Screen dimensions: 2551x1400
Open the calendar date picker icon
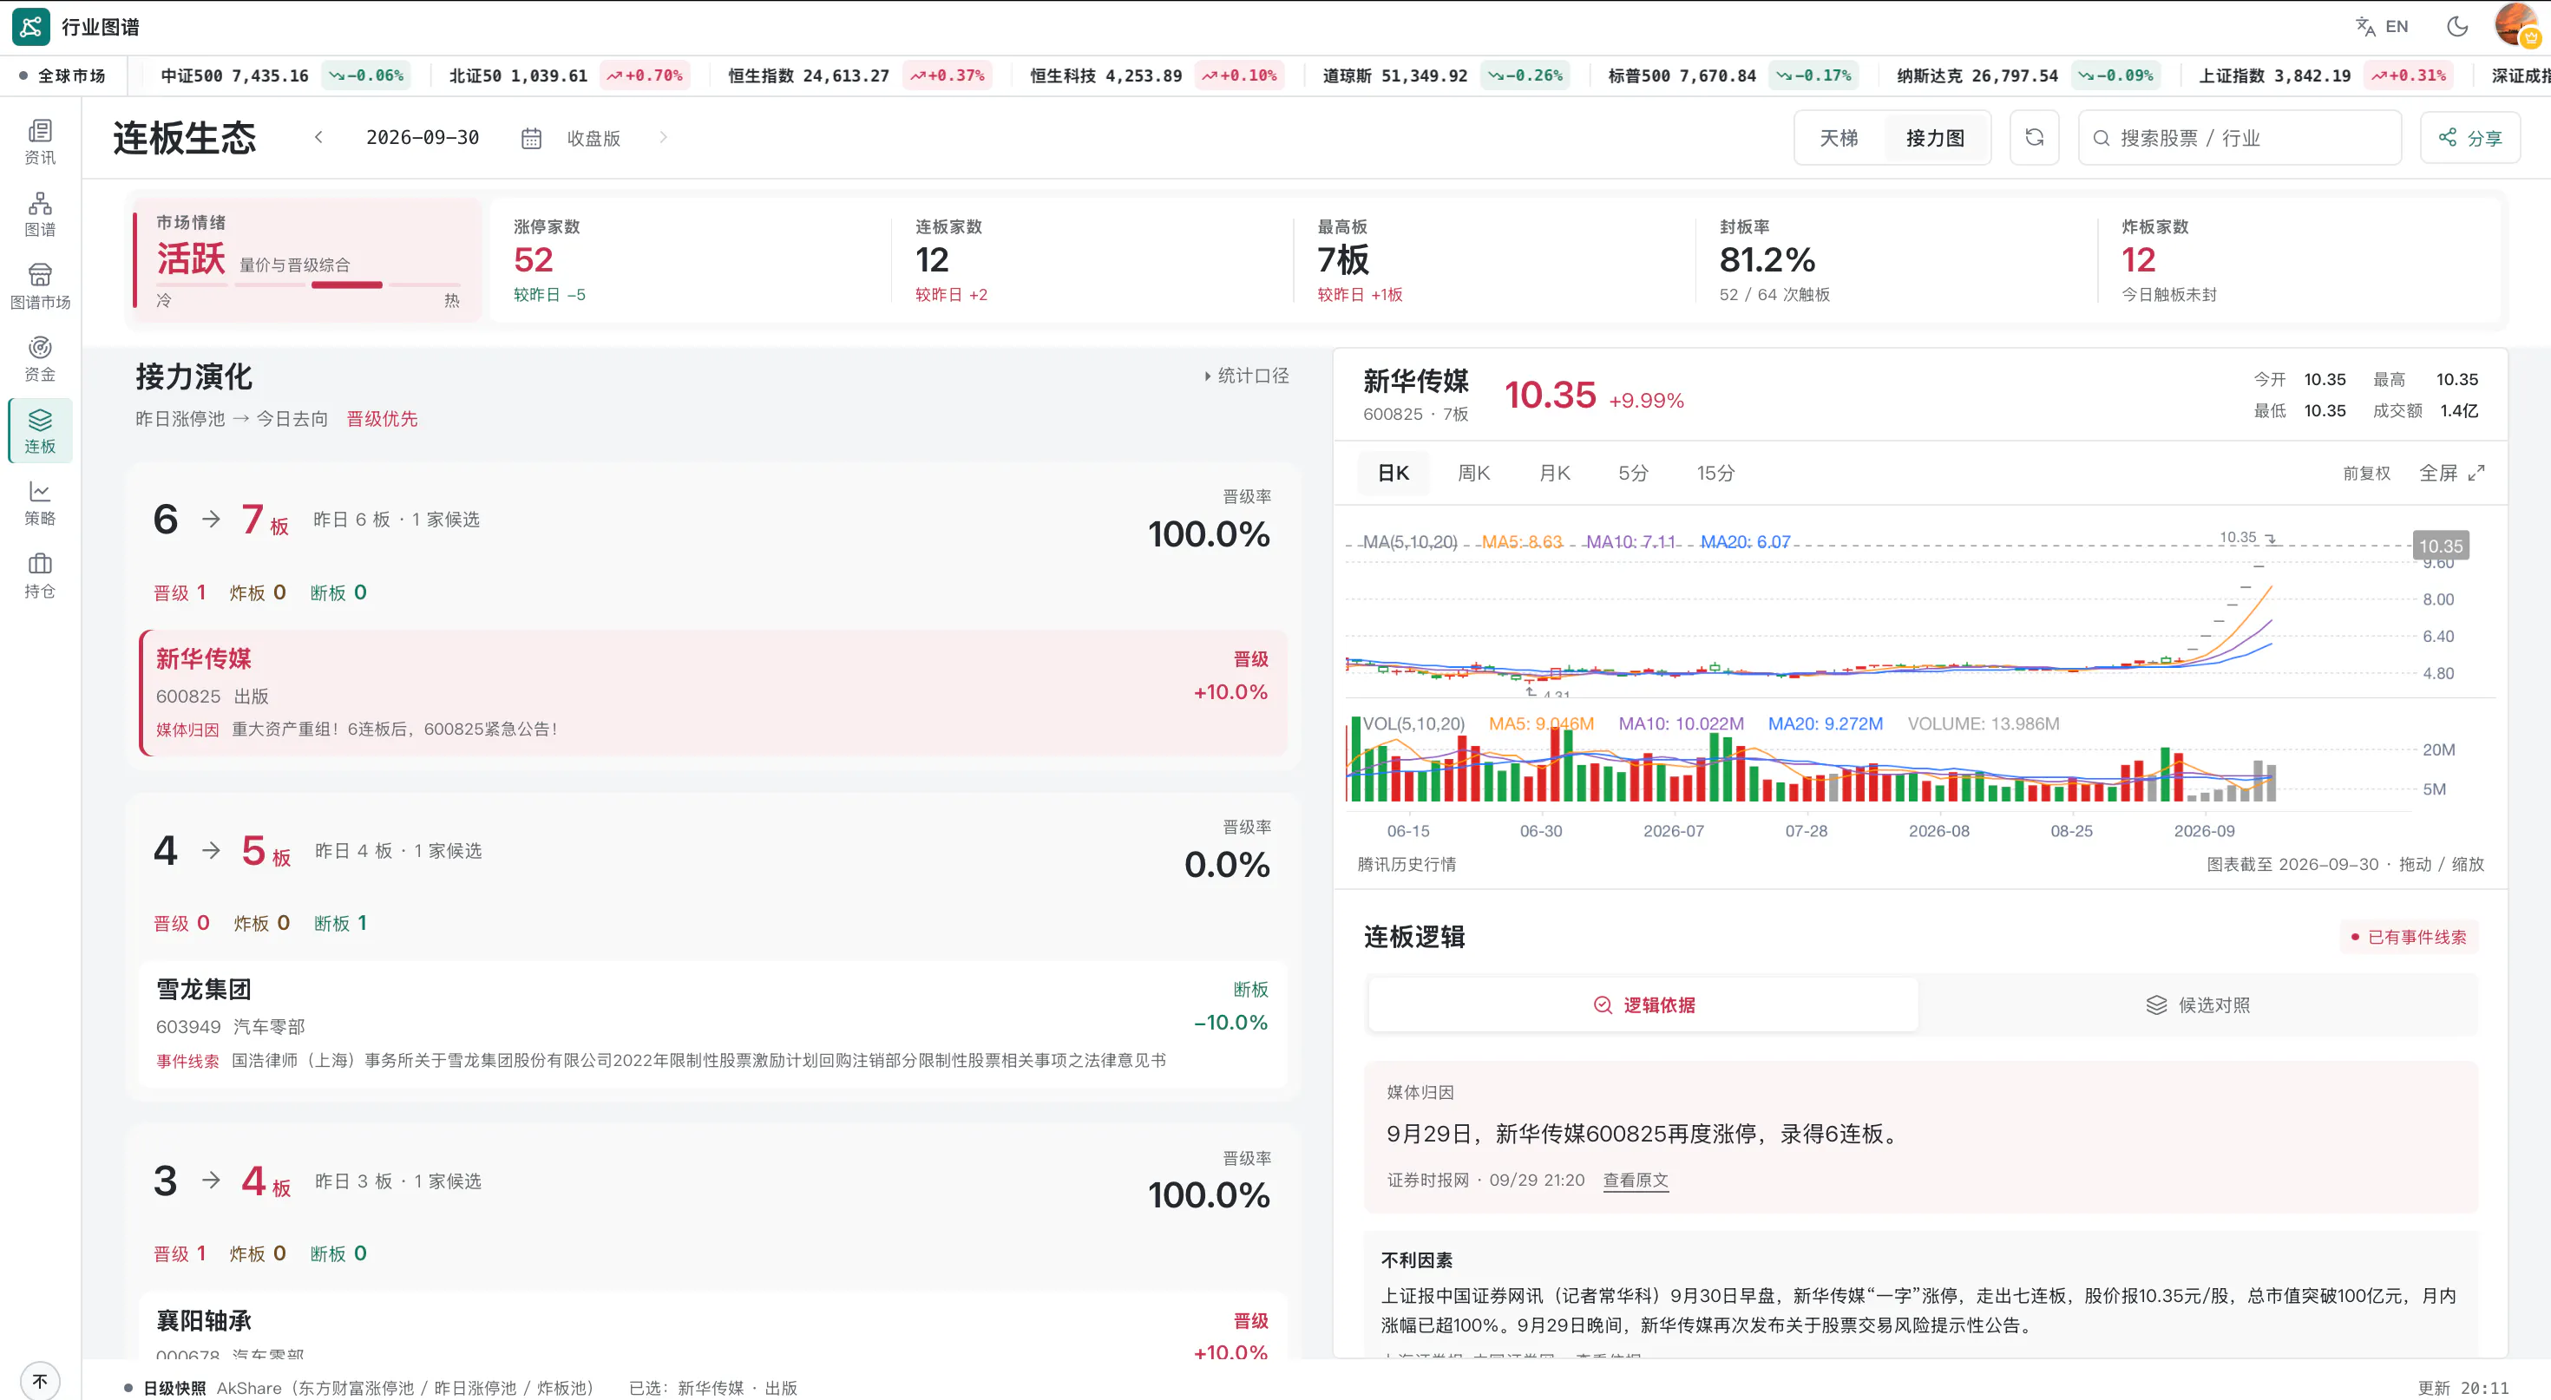tap(531, 138)
